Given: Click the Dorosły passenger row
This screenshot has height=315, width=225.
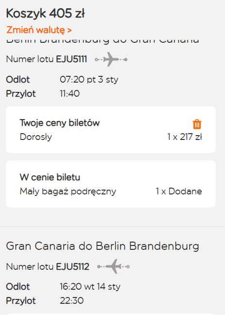Looking at the screenshot, I should pyautogui.click(x=111, y=137).
